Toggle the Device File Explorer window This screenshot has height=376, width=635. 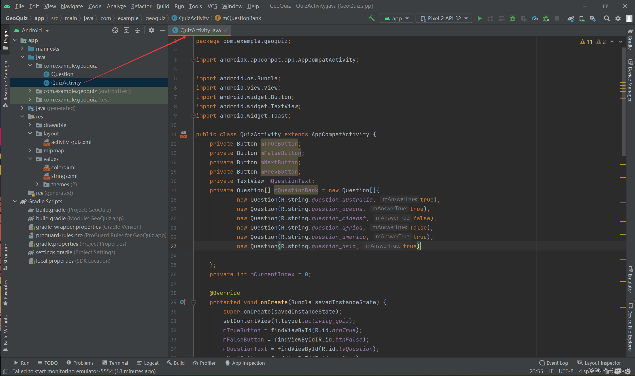tap(630, 327)
